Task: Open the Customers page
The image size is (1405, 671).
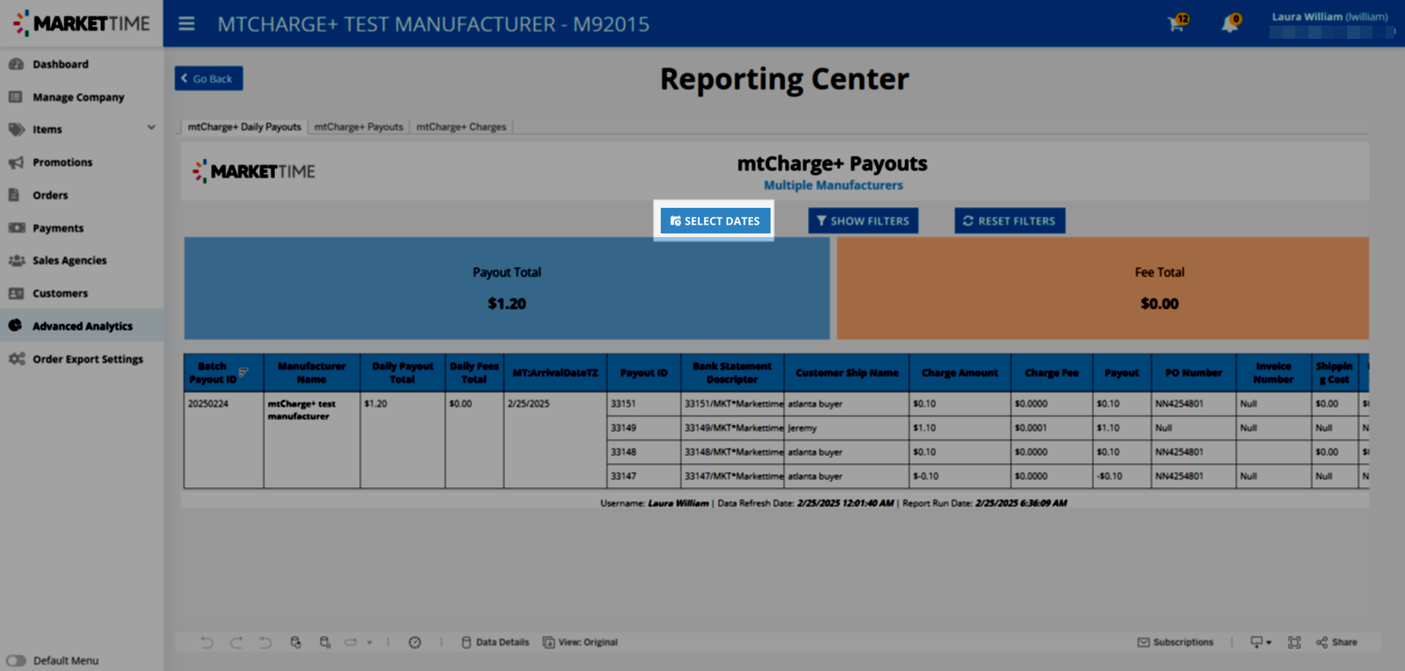Action: (x=60, y=293)
